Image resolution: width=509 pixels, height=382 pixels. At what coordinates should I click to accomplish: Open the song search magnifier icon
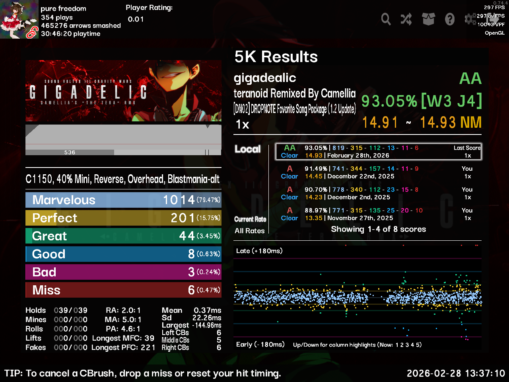[x=386, y=19]
